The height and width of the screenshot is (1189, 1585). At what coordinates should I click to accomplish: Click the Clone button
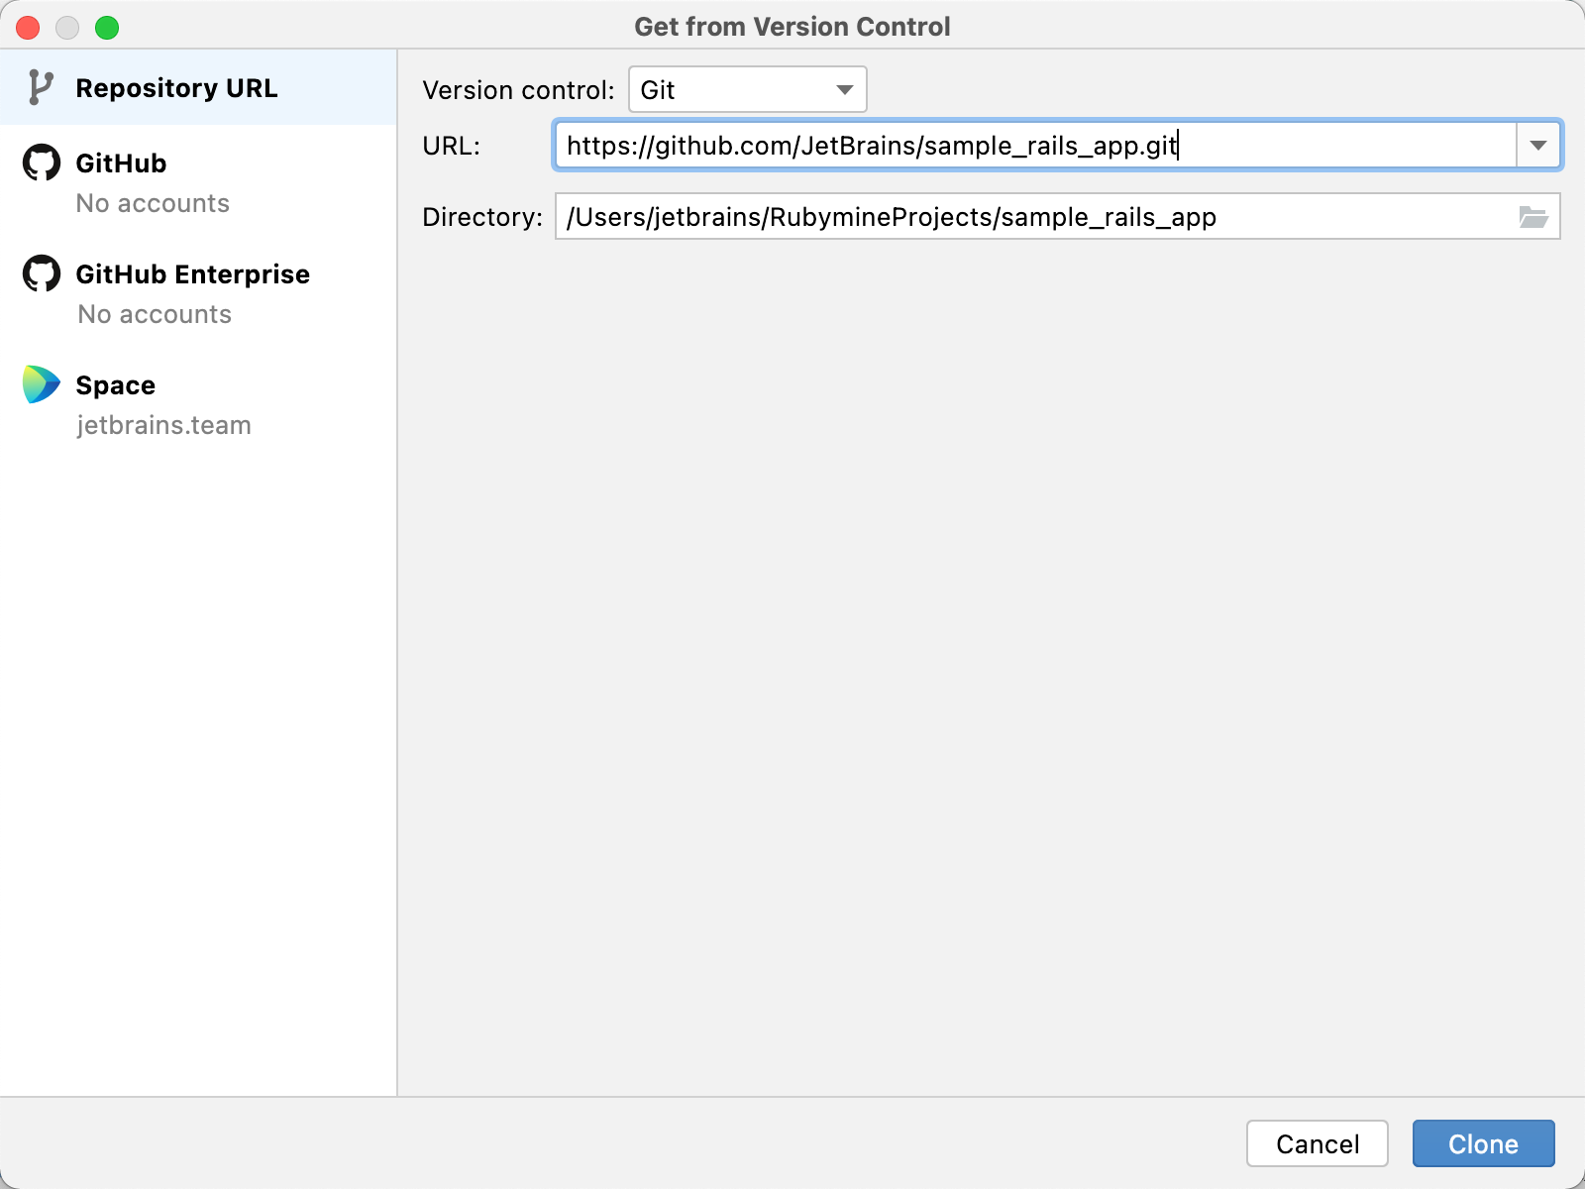[x=1482, y=1143]
